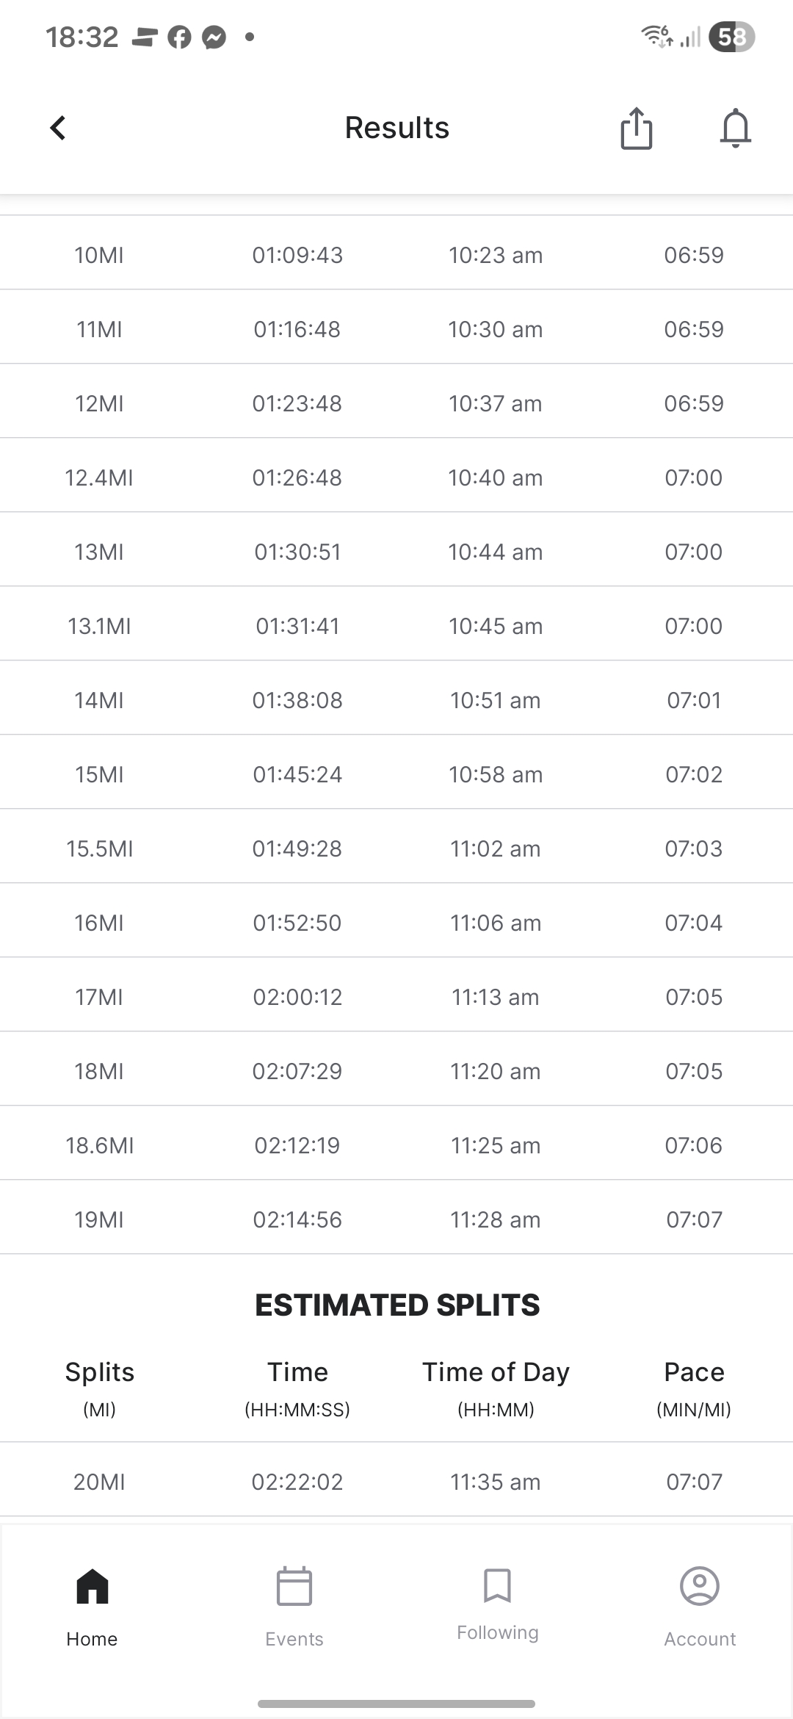Viewport: 793px width, 1719px height.
Task: Tap the Account profile icon
Action: (700, 1585)
